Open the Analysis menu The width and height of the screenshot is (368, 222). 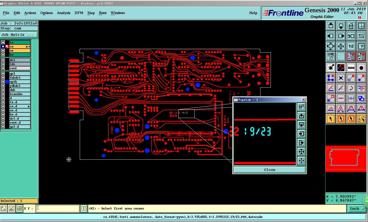(x=64, y=13)
